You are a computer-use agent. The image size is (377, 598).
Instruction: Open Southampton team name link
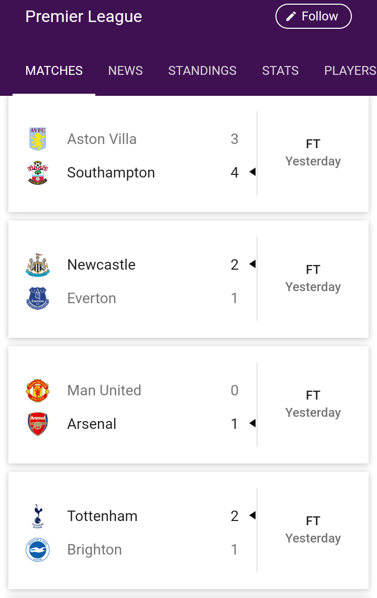point(111,173)
